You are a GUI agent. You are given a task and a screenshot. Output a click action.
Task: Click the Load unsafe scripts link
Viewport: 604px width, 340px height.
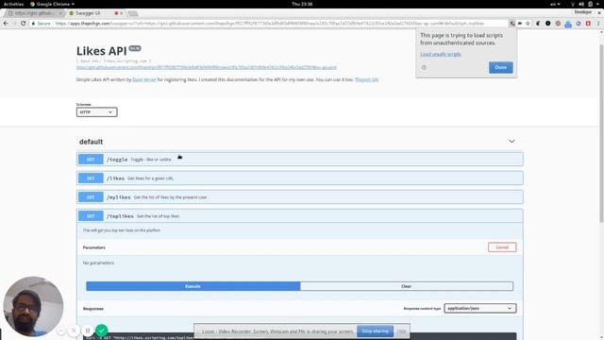click(441, 55)
